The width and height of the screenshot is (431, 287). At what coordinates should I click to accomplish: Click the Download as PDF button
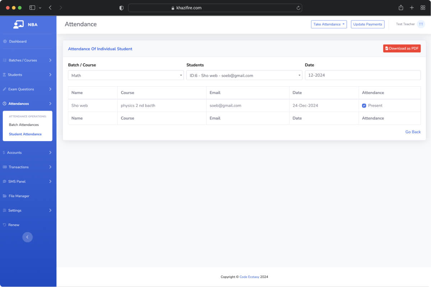[402, 48]
